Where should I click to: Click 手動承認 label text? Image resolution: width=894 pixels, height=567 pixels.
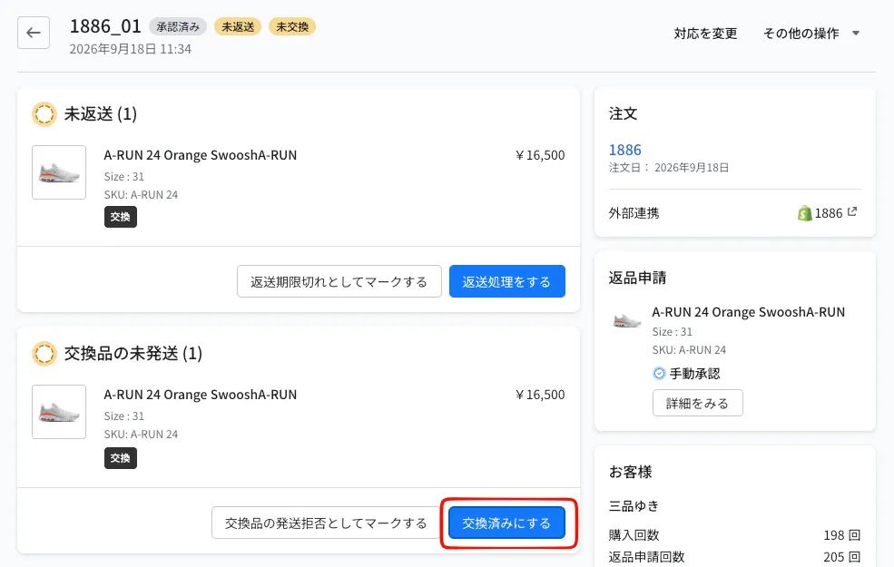click(x=694, y=374)
